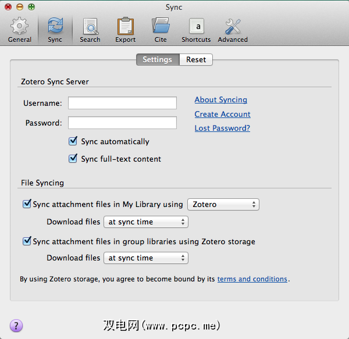Open the Cite preferences pane
Screen dimensions: 349x339
pyautogui.click(x=161, y=30)
